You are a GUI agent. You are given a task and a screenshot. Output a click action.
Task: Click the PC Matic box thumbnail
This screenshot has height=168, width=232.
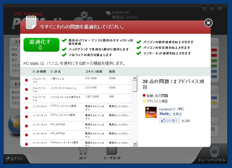tap(151, 112)
